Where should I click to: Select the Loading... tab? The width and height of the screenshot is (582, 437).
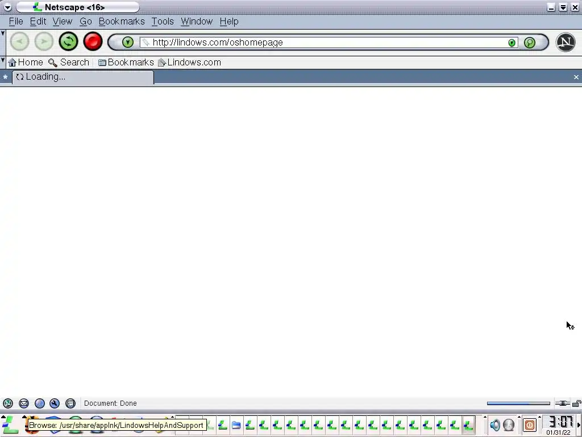point(83,77)
